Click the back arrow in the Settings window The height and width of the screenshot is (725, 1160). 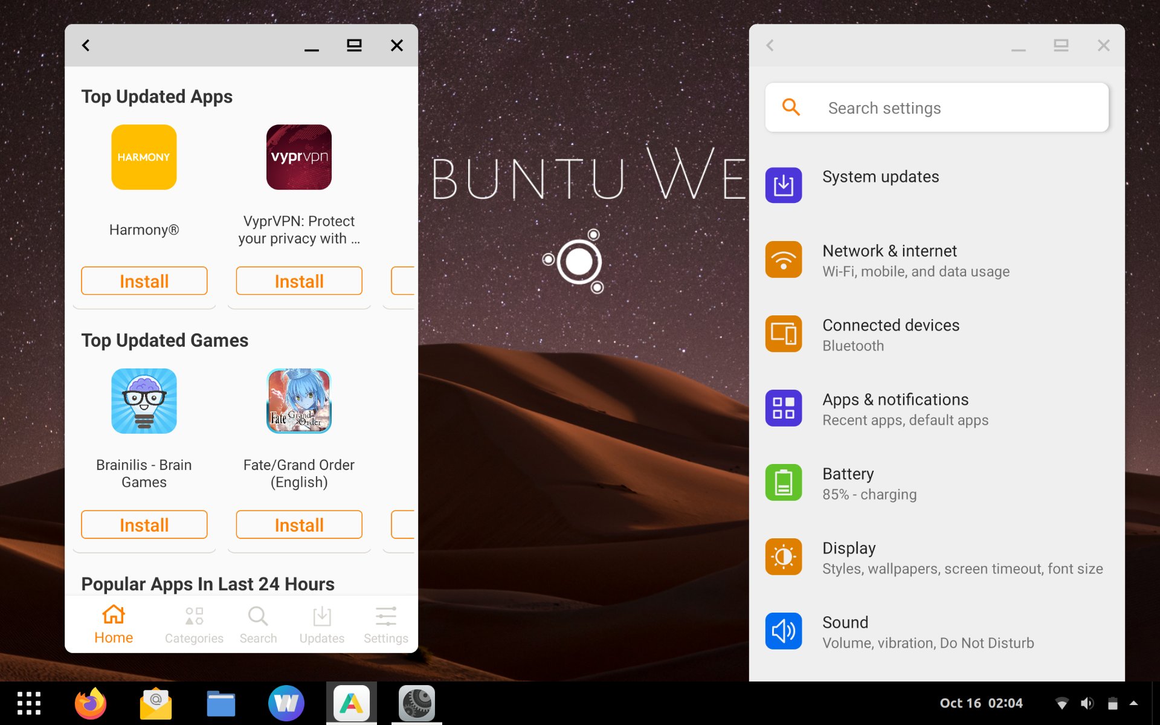770,45
